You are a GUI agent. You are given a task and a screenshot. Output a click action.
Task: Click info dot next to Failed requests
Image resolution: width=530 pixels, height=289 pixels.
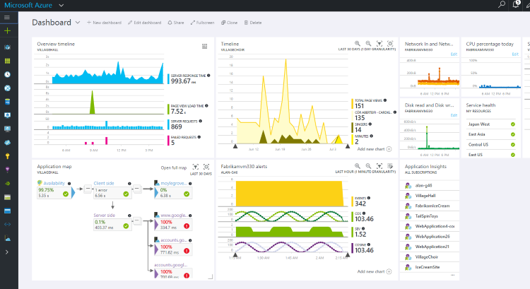199,137
